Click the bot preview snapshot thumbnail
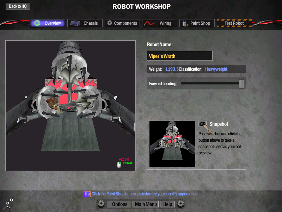 click(x=172, y=144)
